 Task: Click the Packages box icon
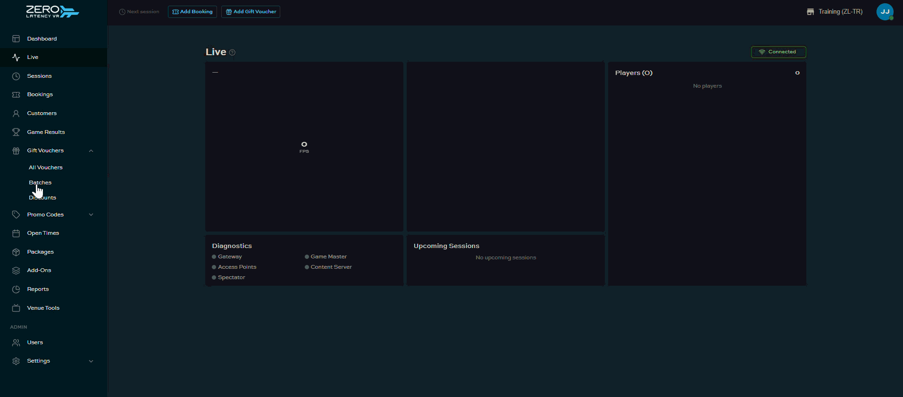(x=16, y=252)
